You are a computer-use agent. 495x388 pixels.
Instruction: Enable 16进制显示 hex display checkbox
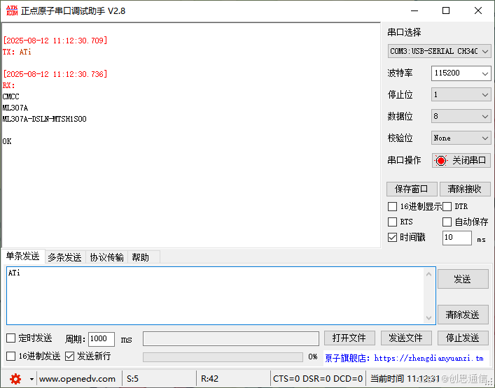click(x=392, y=207)
